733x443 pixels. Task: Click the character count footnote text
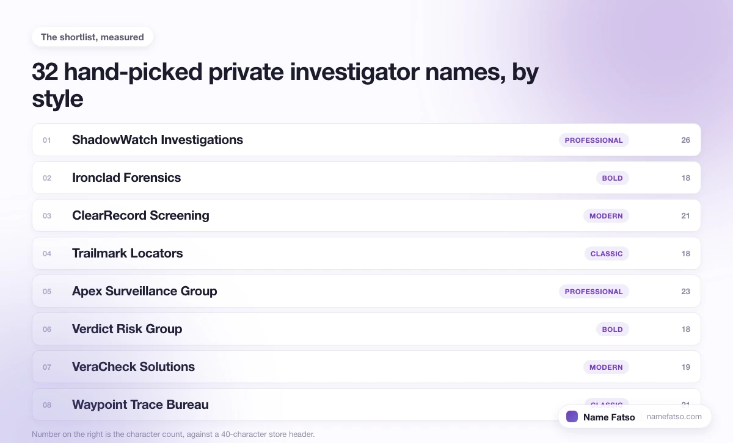click(173, 434)
